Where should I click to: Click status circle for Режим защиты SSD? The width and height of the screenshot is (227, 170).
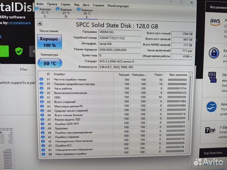43,119
